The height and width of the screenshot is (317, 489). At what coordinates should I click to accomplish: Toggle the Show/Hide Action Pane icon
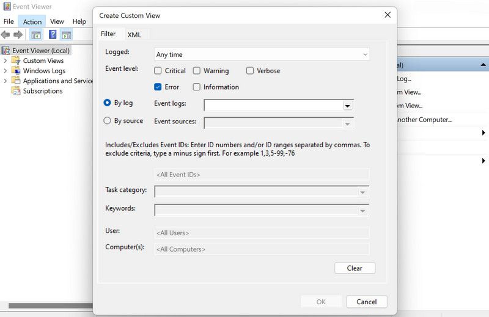point(66,35)
